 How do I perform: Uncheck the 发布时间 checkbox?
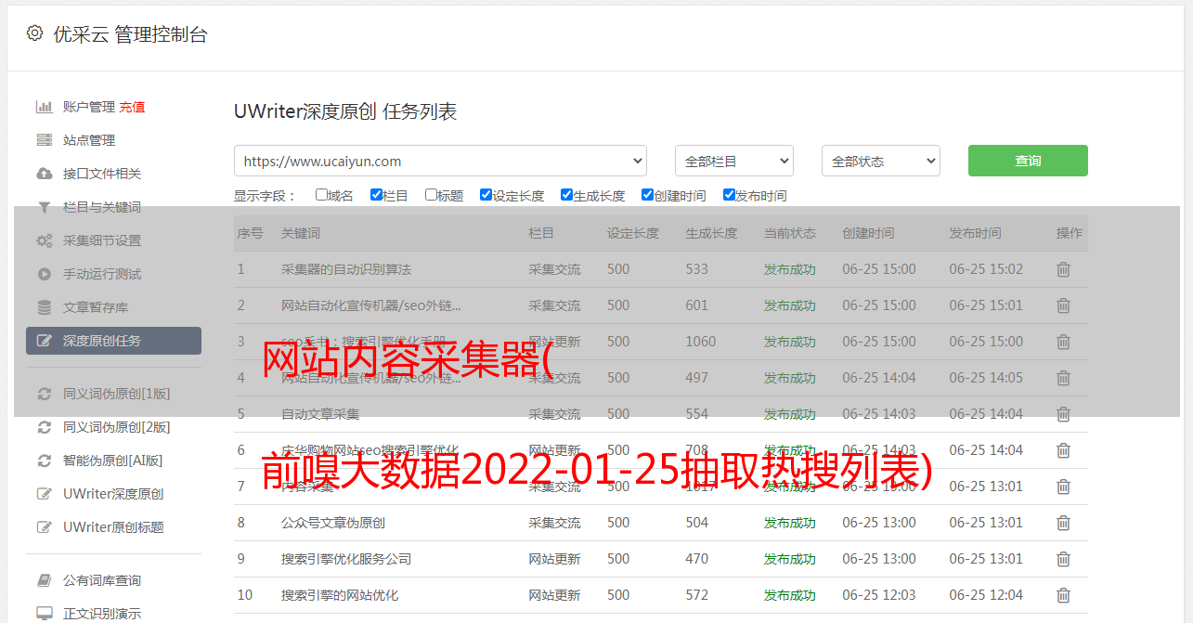(729, 195)
